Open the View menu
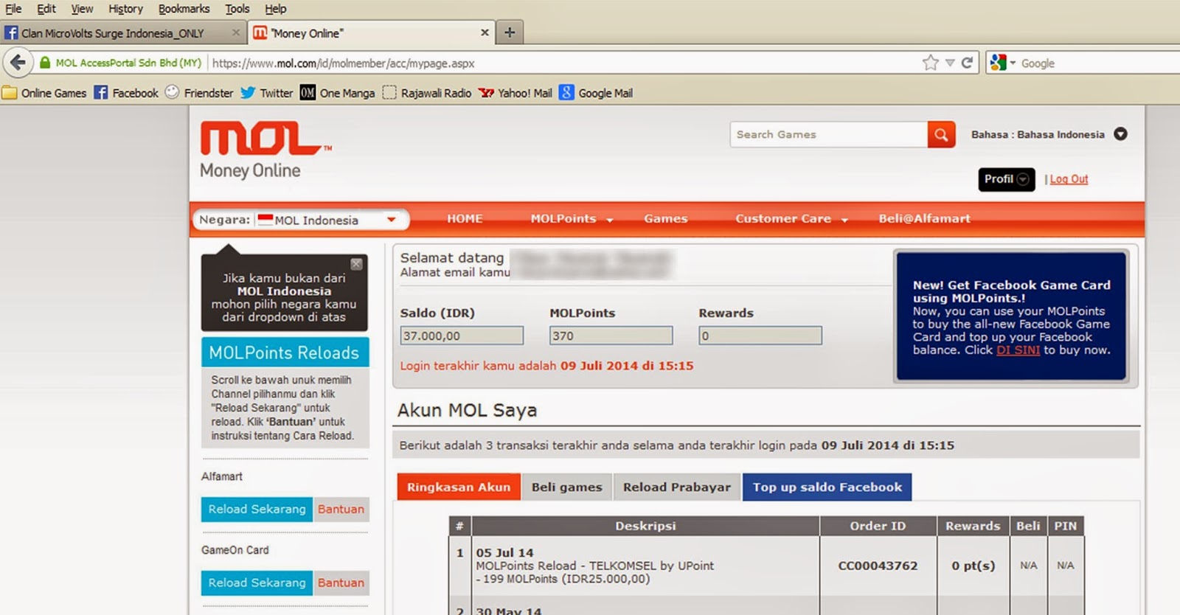 82,9
